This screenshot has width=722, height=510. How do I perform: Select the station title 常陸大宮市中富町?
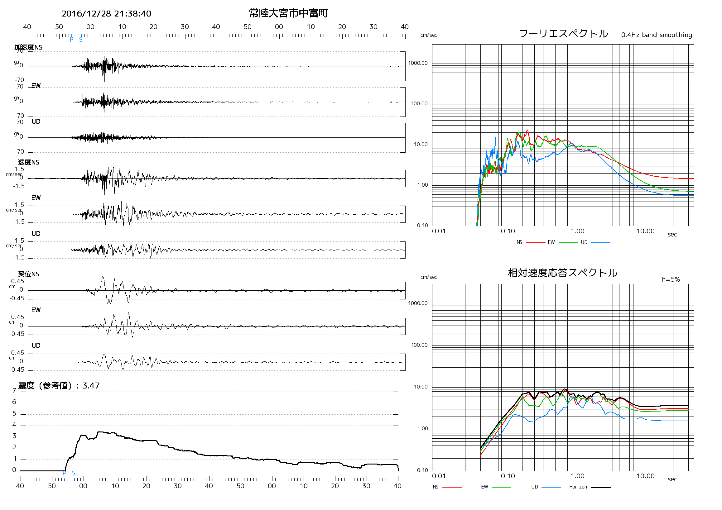tap(289, 13)
